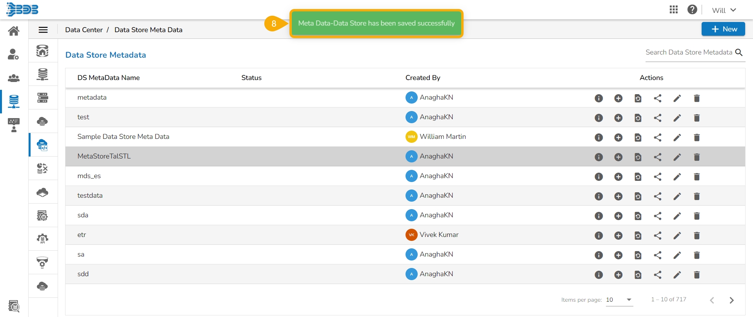Viewport: 753px width, 317px height.
Task: Toggle the hamburger menu panel
Action: (43, 30)
